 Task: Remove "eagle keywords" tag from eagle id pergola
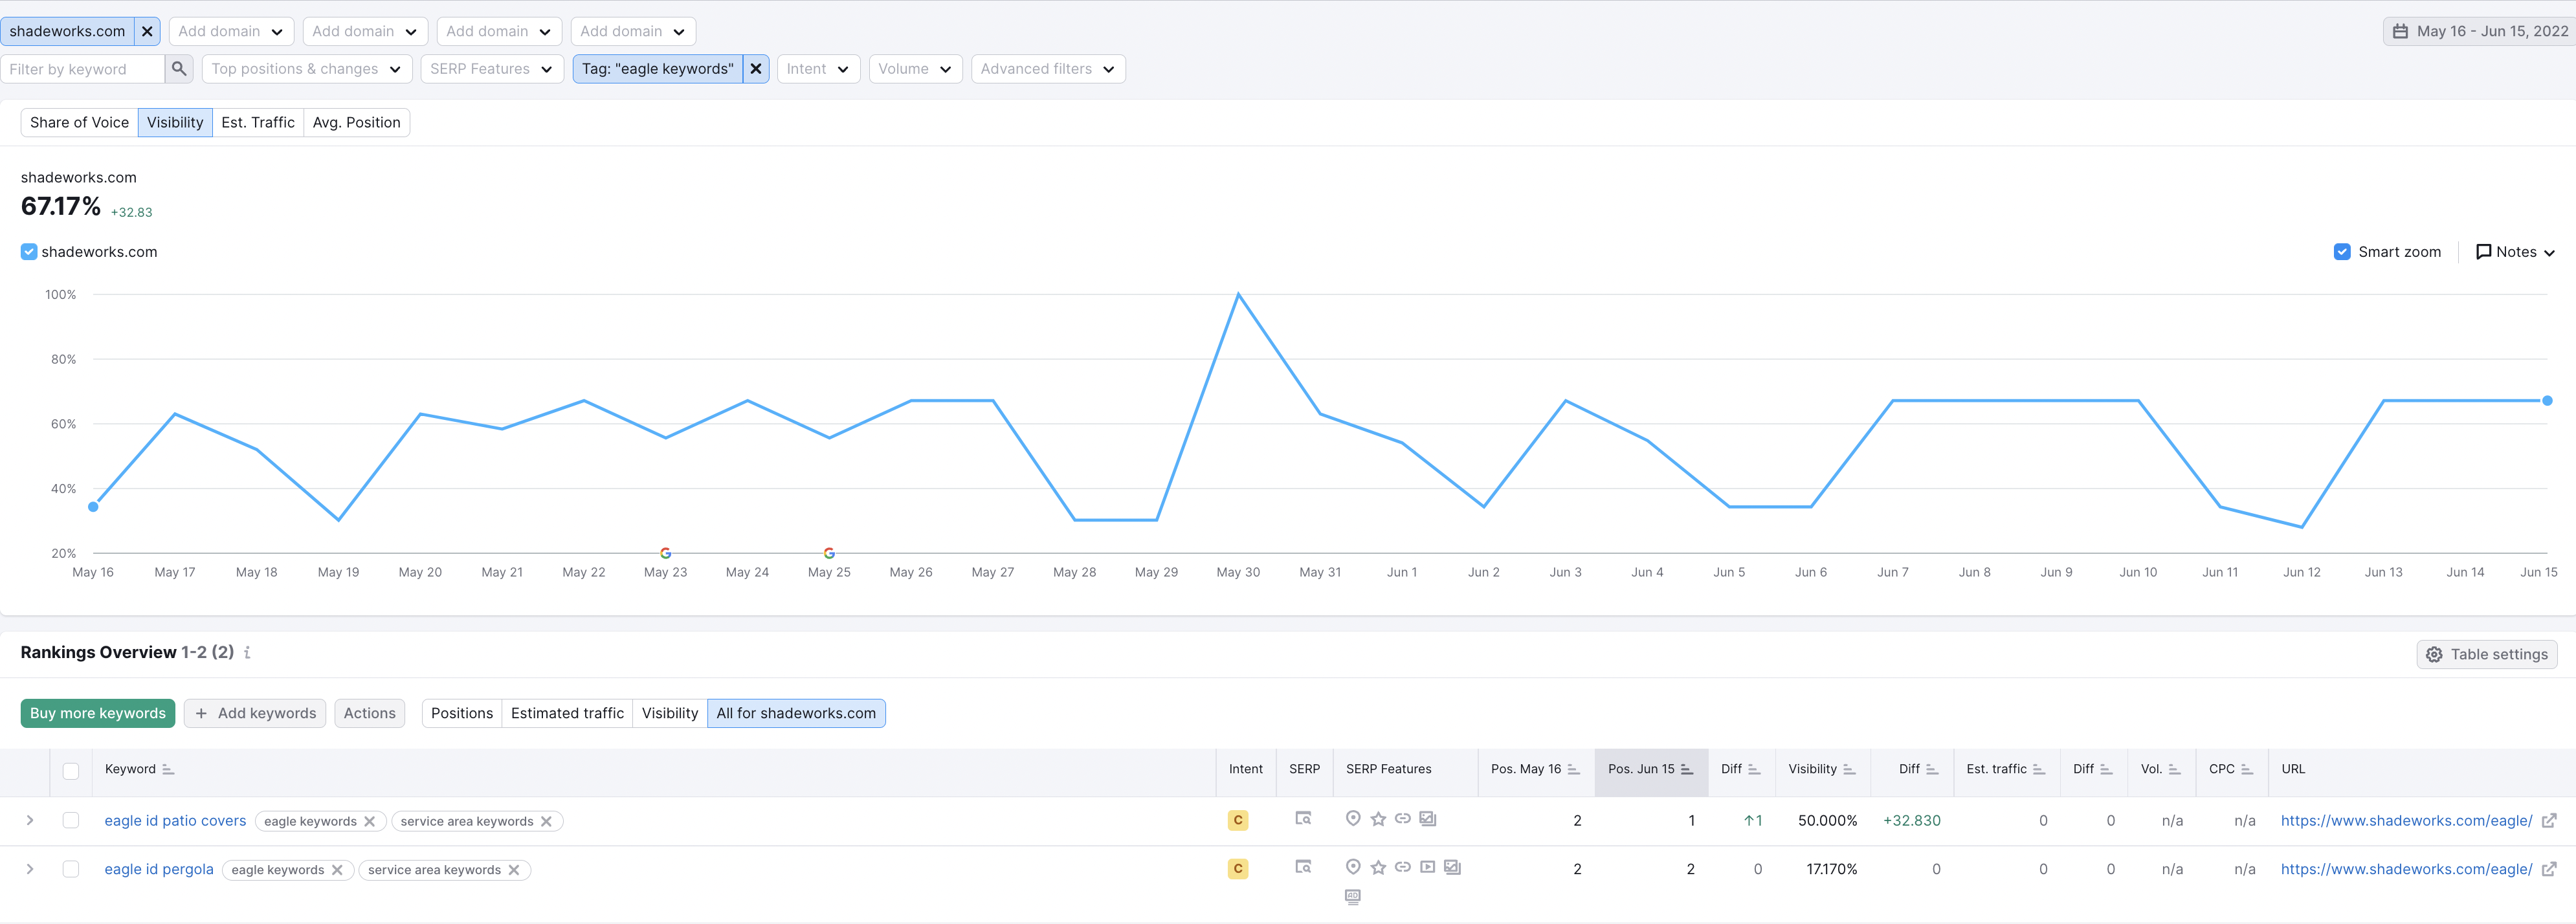[337, 870]
